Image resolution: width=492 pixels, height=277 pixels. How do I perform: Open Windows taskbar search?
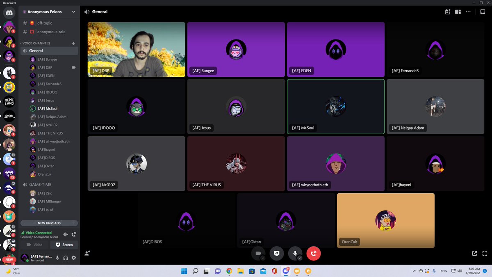click(x=196, y=271)
